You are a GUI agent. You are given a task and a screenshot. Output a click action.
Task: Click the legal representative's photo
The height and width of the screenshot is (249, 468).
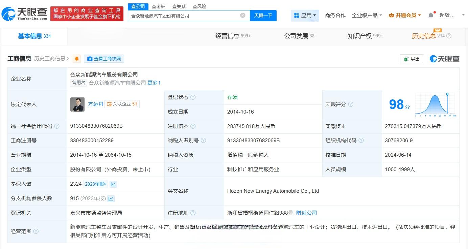point(77,104)
